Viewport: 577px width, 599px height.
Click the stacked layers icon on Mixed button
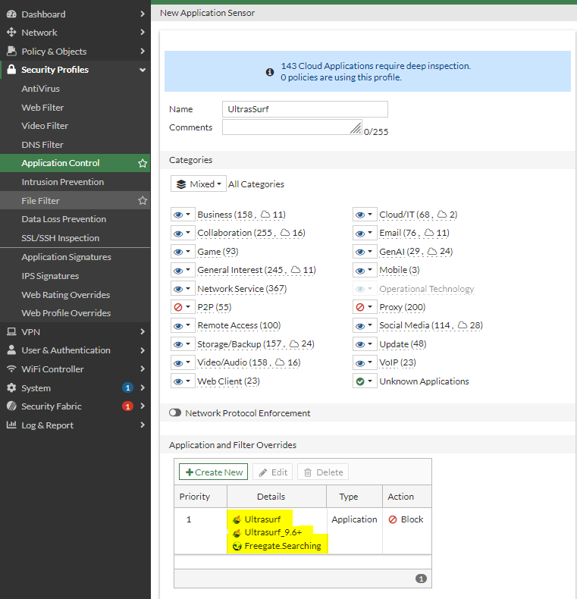coord(181,184)
